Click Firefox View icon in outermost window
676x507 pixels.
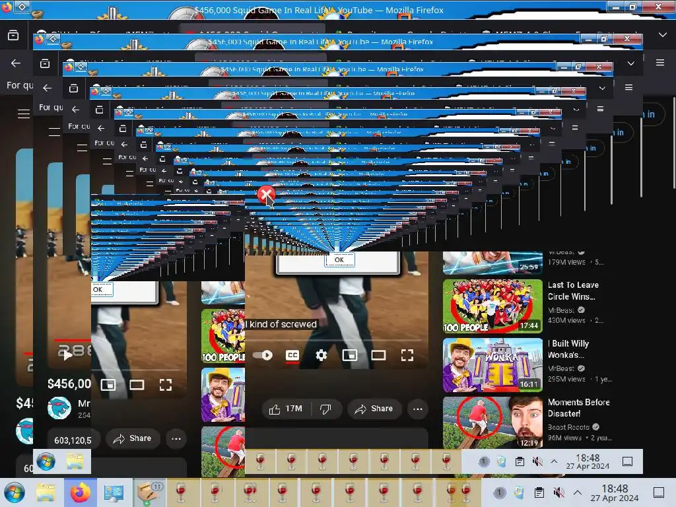pyautogui.click(x=13, y=35)
